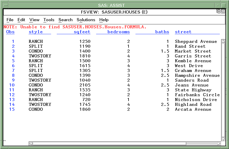Open the Solutions menu
This screenshot has height=149, width=229.
[x=86, y=20]
